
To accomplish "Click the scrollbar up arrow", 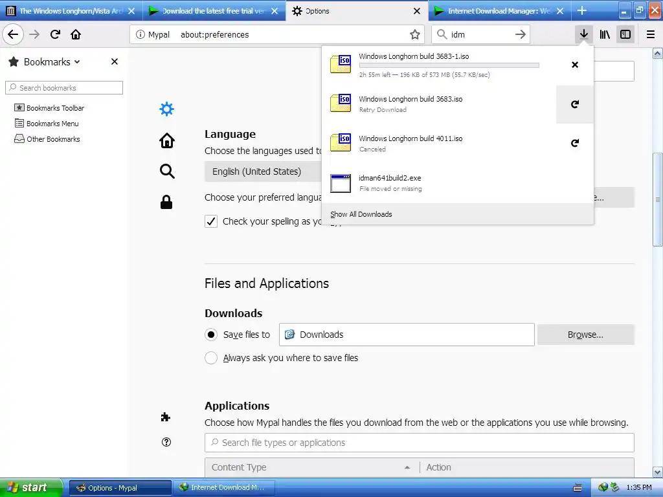I will click(x=658, y=53).
